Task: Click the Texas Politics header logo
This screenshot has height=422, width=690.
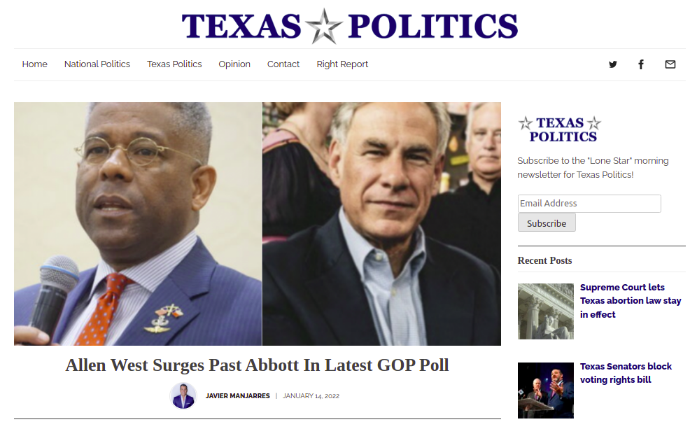Action: 350,26
